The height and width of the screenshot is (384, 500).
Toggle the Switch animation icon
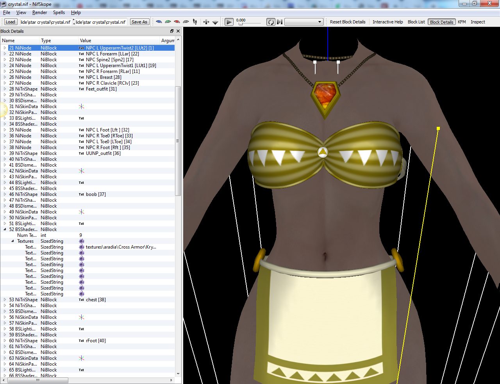tap(280, 22)
